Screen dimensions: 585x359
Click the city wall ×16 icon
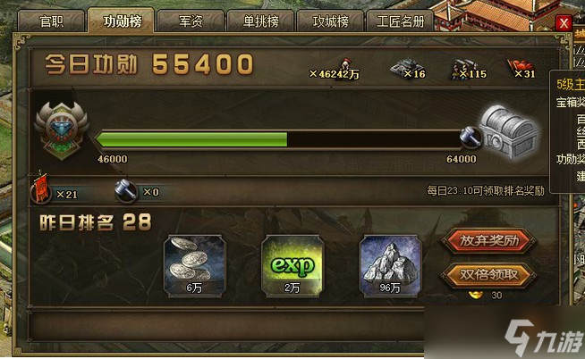(403, 67)
